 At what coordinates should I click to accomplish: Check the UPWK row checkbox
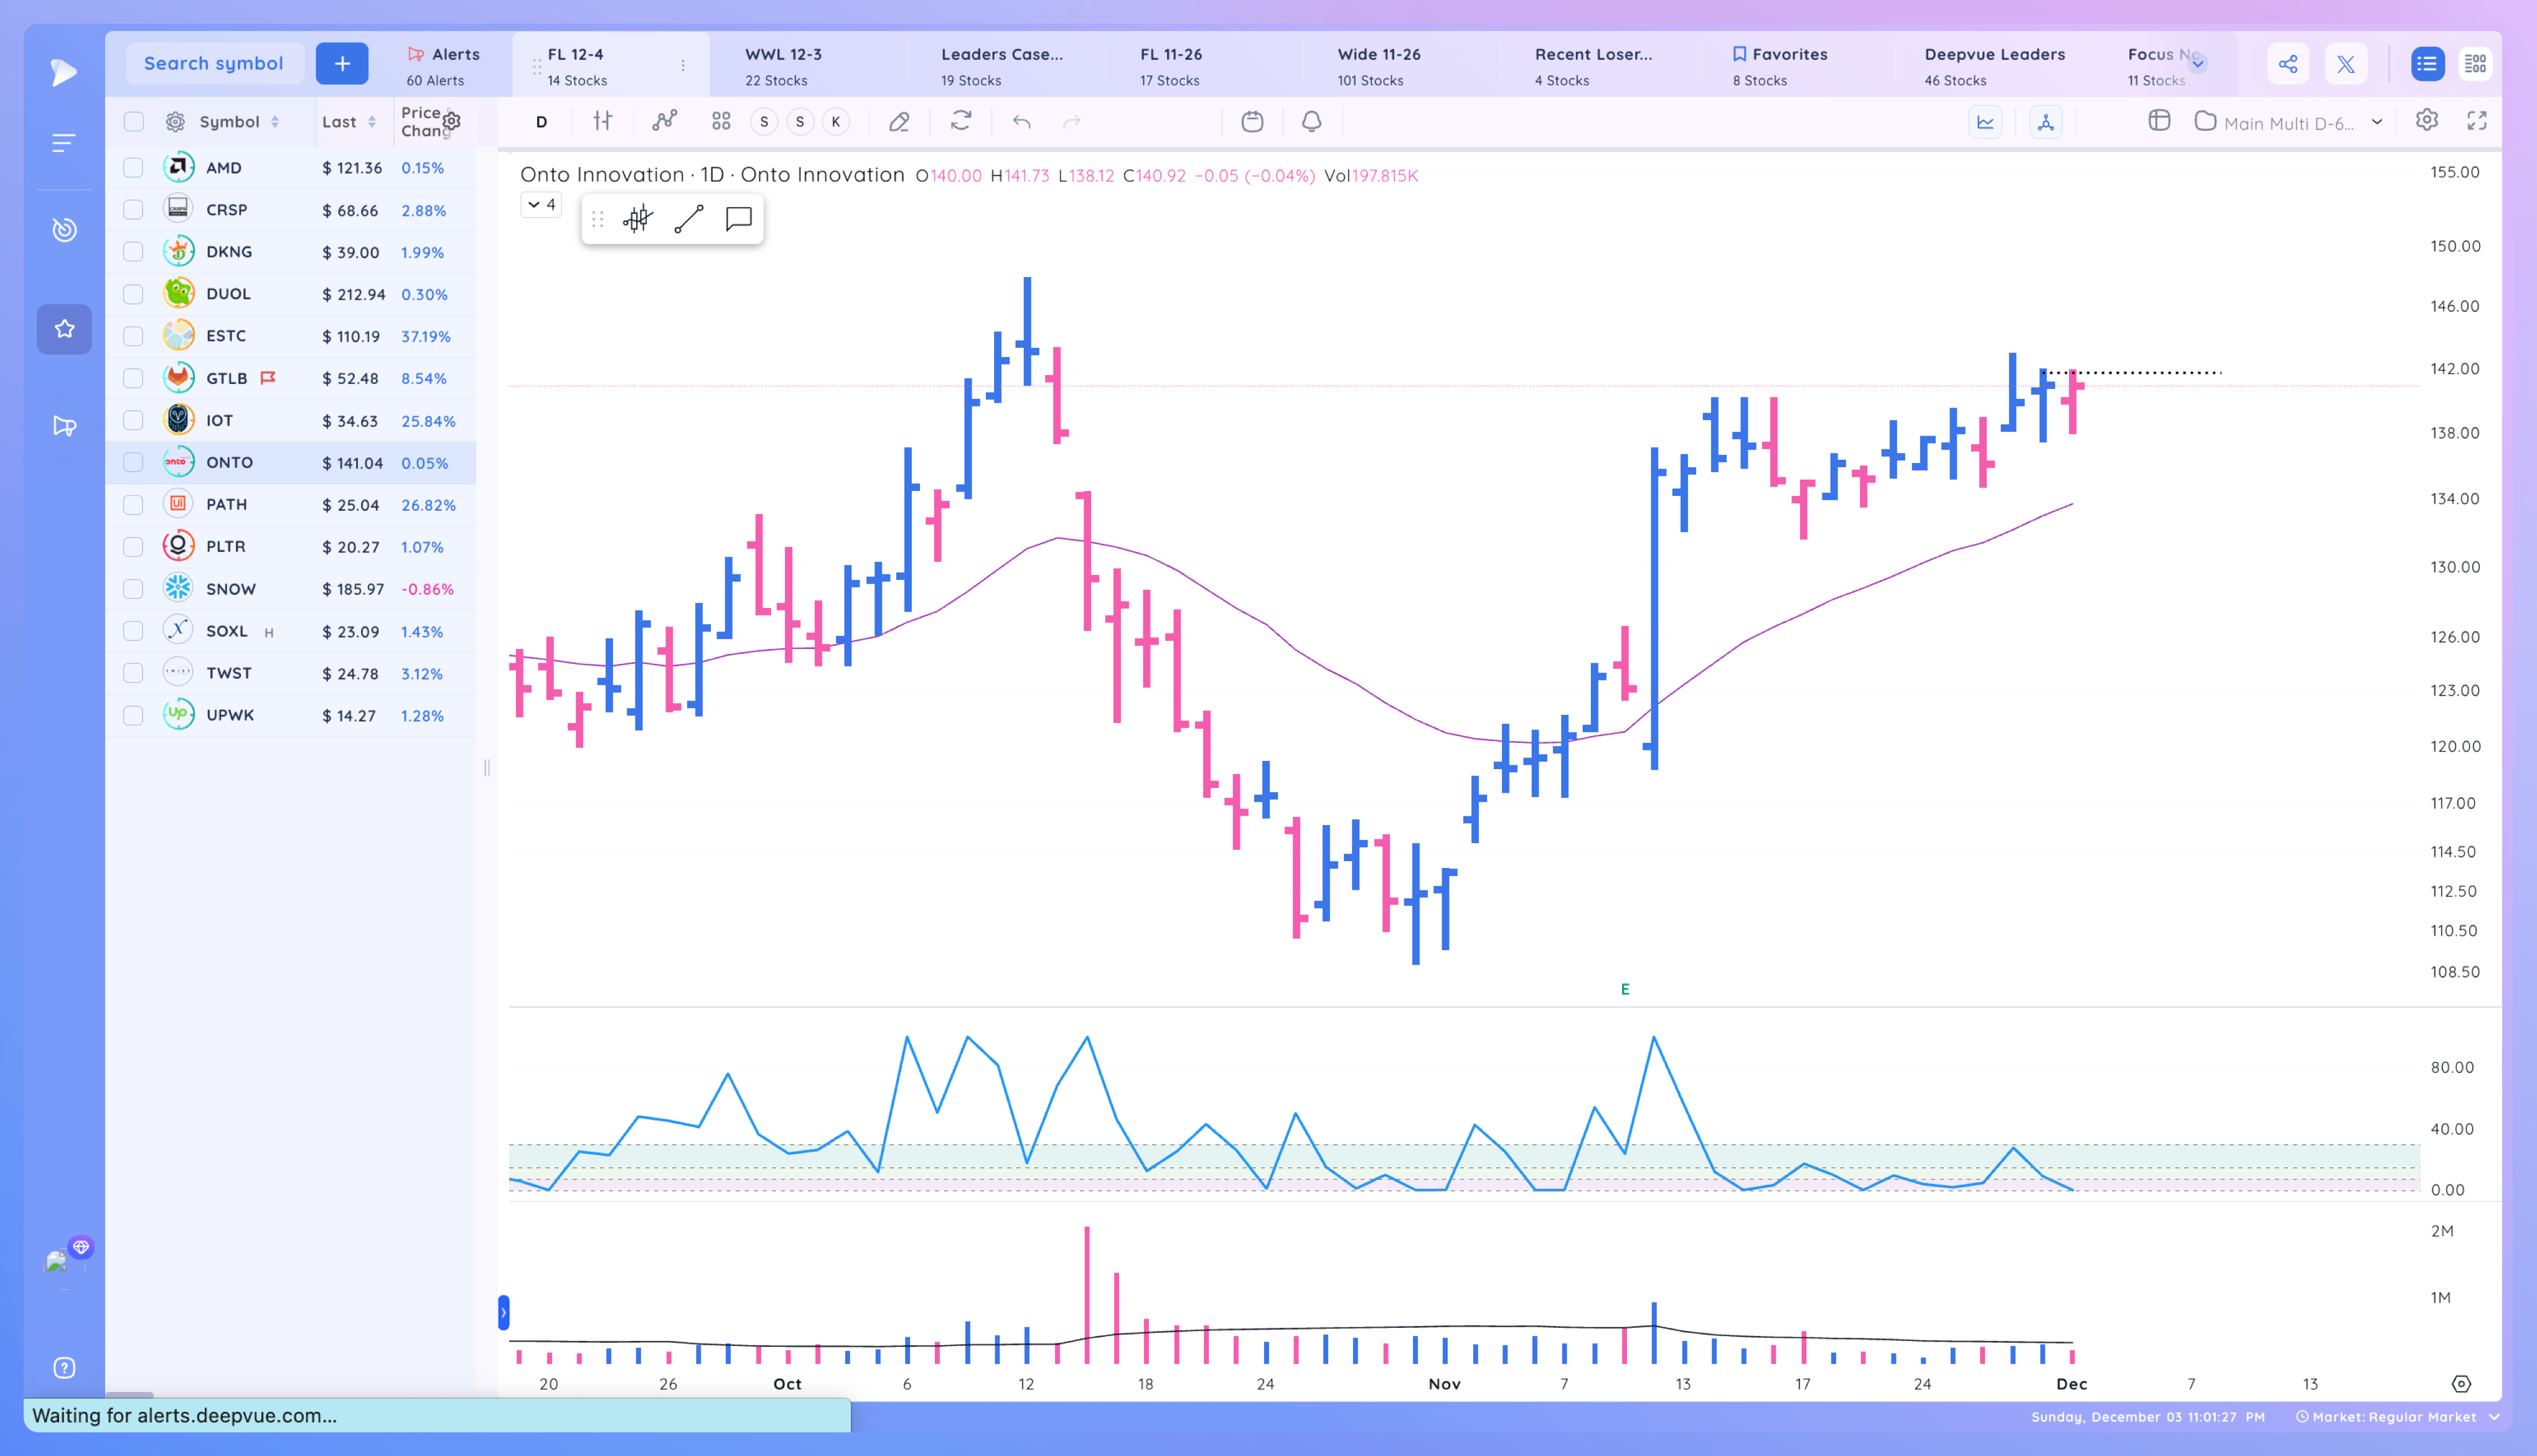tap(133, 715)
